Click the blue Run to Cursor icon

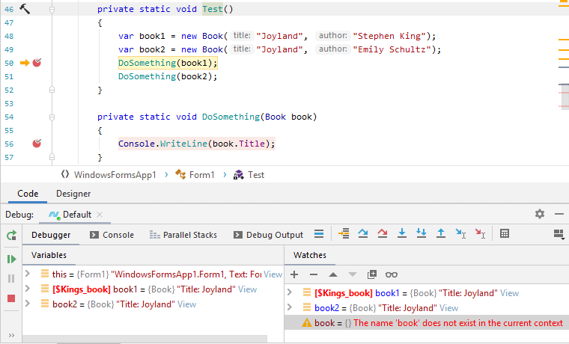tap(460, 233)
